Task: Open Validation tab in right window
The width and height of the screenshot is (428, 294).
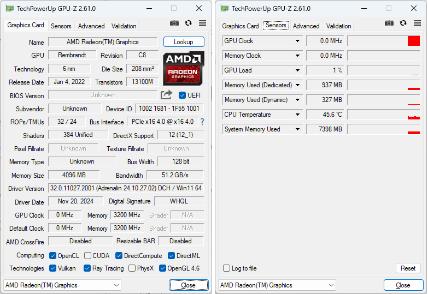Action: pyautogui.click(x=338, y=26)
